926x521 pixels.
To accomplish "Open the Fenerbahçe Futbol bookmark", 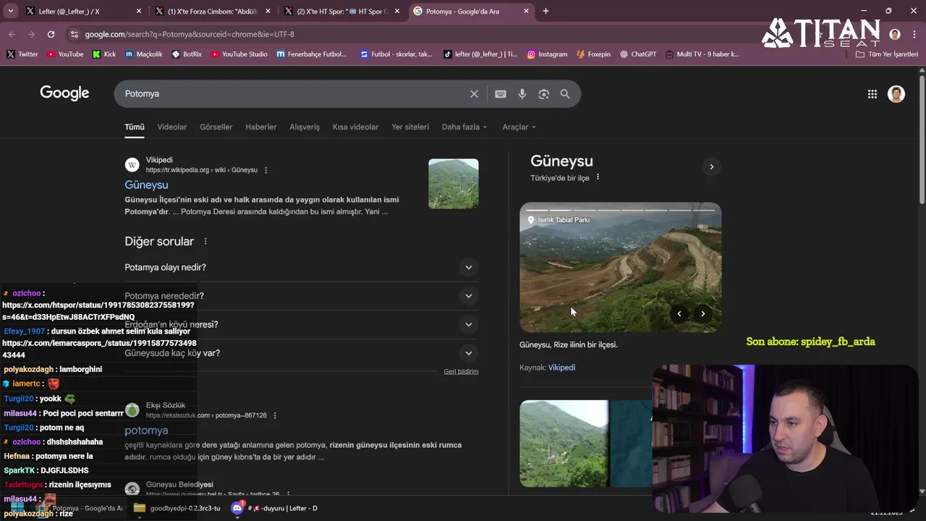I will tap(311, 54).
